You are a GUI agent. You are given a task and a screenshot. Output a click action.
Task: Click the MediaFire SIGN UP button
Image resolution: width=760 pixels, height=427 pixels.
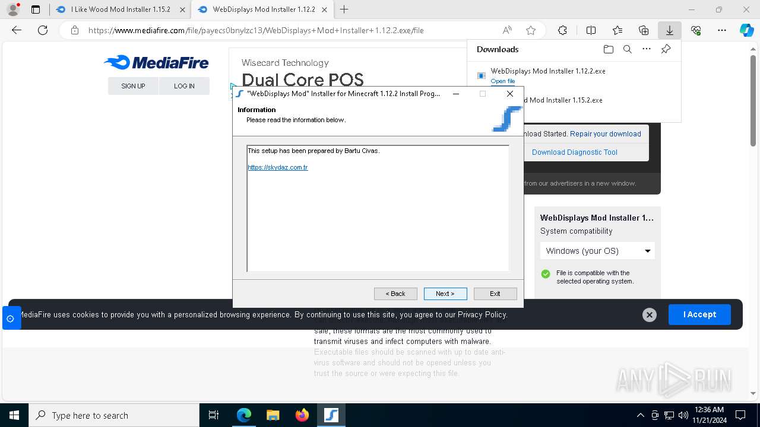point(133,86)
